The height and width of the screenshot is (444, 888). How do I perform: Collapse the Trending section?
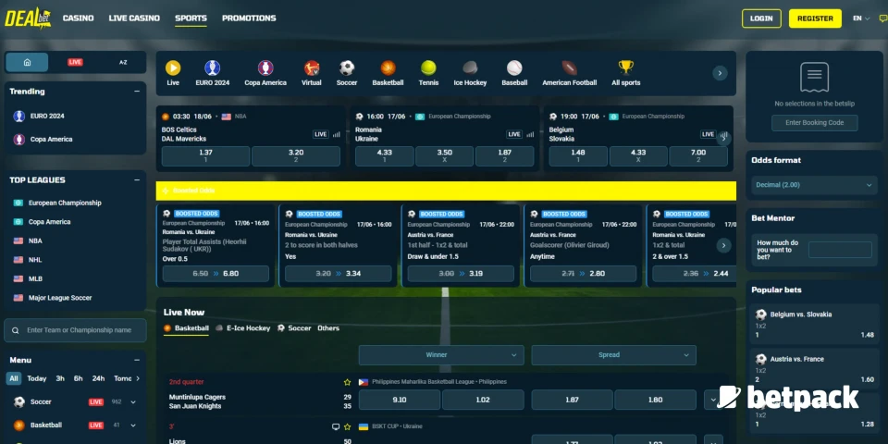click(x=137, y=92)
